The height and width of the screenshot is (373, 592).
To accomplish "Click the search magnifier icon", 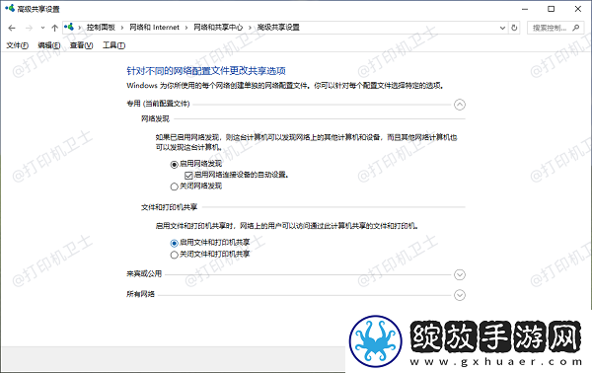I will click(576, 28).
